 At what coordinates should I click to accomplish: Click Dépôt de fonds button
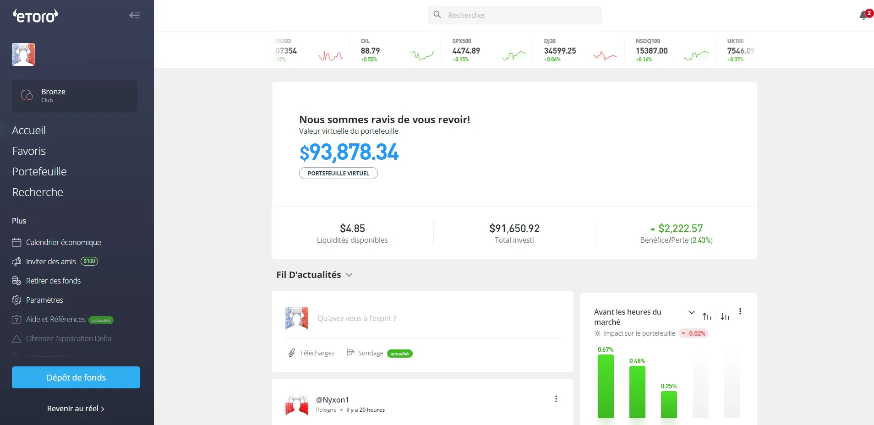tap(76, 377)
